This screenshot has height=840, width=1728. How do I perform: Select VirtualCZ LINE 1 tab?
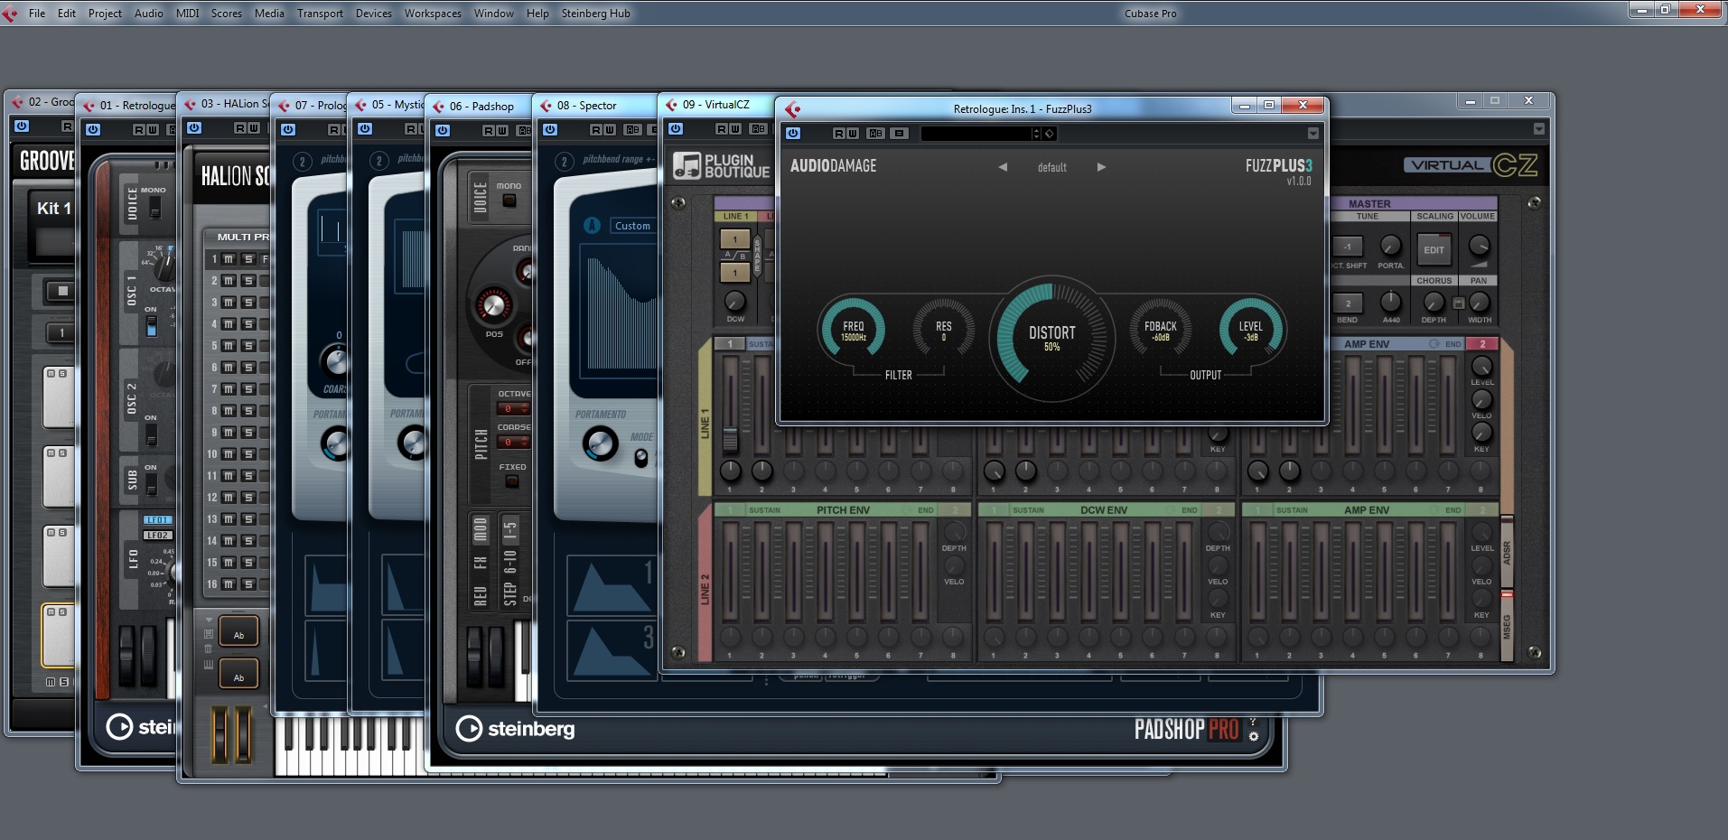click(736, 216)
